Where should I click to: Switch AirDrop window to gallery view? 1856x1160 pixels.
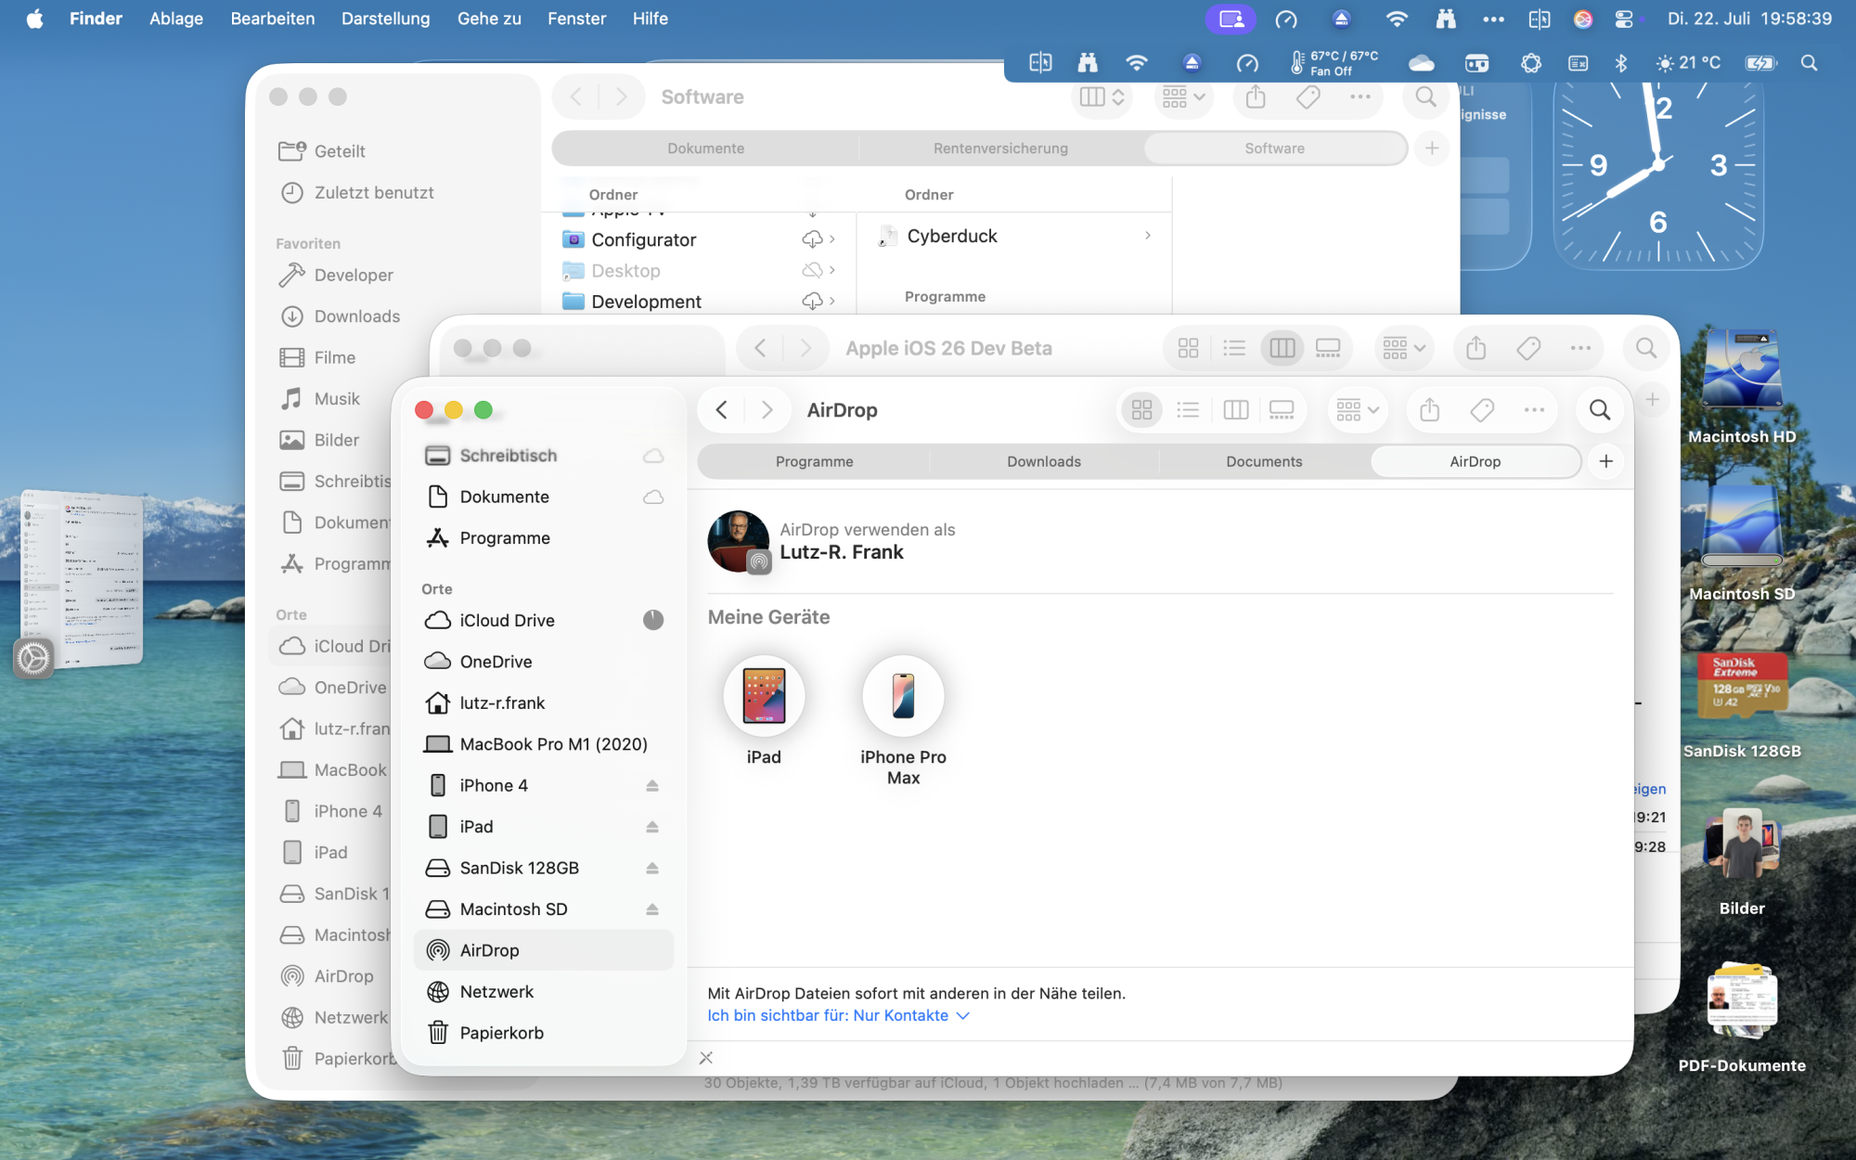[x=1282, y=410]
